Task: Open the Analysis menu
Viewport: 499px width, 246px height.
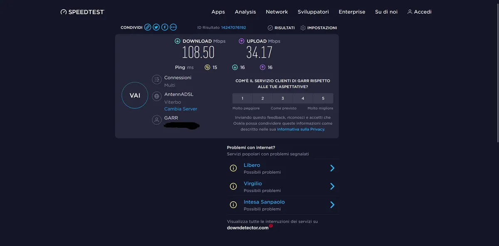Action: pyautogui.click(x=245, y=12)
